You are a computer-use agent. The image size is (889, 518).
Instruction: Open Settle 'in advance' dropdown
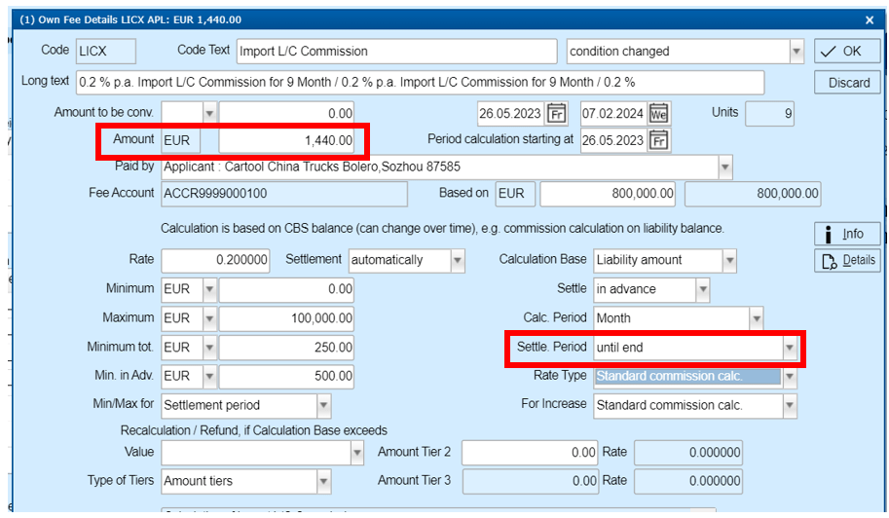(703, 289)
